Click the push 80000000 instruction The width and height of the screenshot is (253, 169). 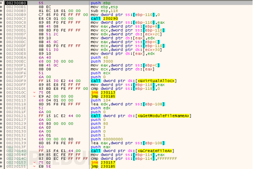coord(107,139)
